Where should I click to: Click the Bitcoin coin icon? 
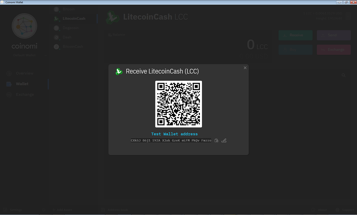[x=56, y=9]
